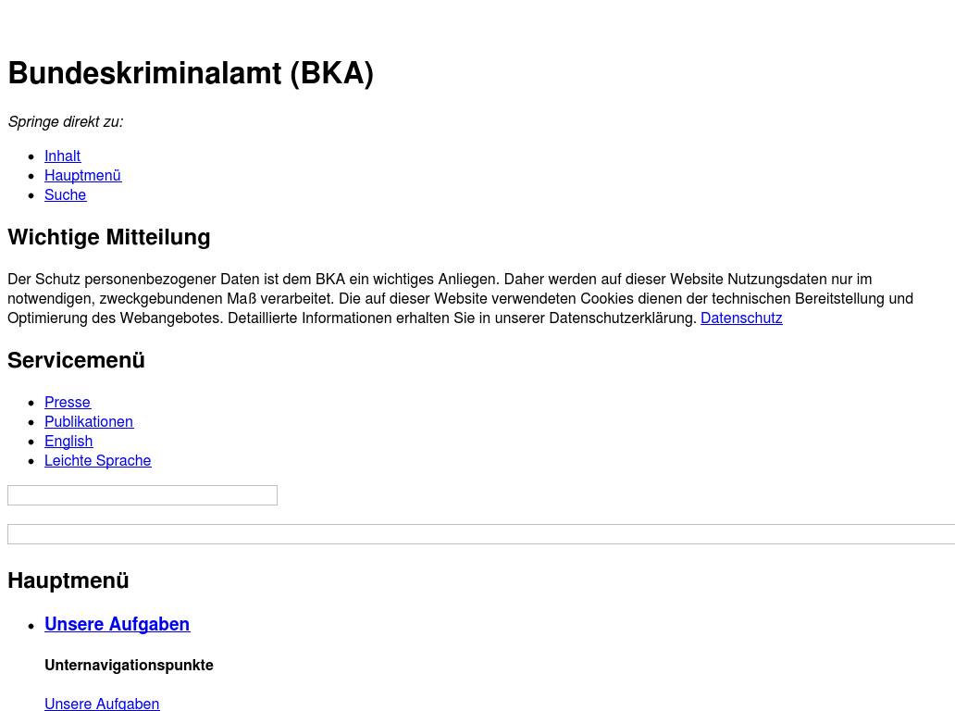This screenshot has height=711, width=955.
Task: Click the bullet before bold Unsere Aufgaben
Action: tap(31, 626)
